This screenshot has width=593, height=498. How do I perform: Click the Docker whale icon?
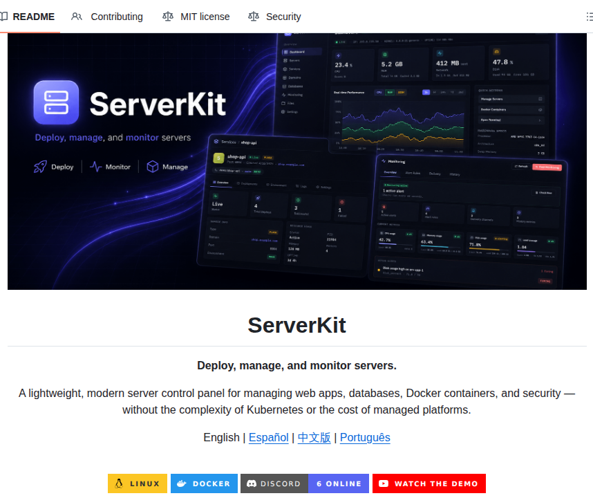182,483
